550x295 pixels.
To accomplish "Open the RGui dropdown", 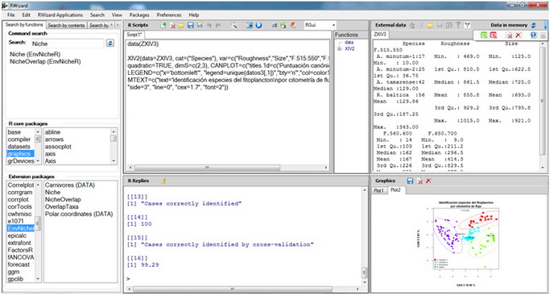I will (333, 25).
